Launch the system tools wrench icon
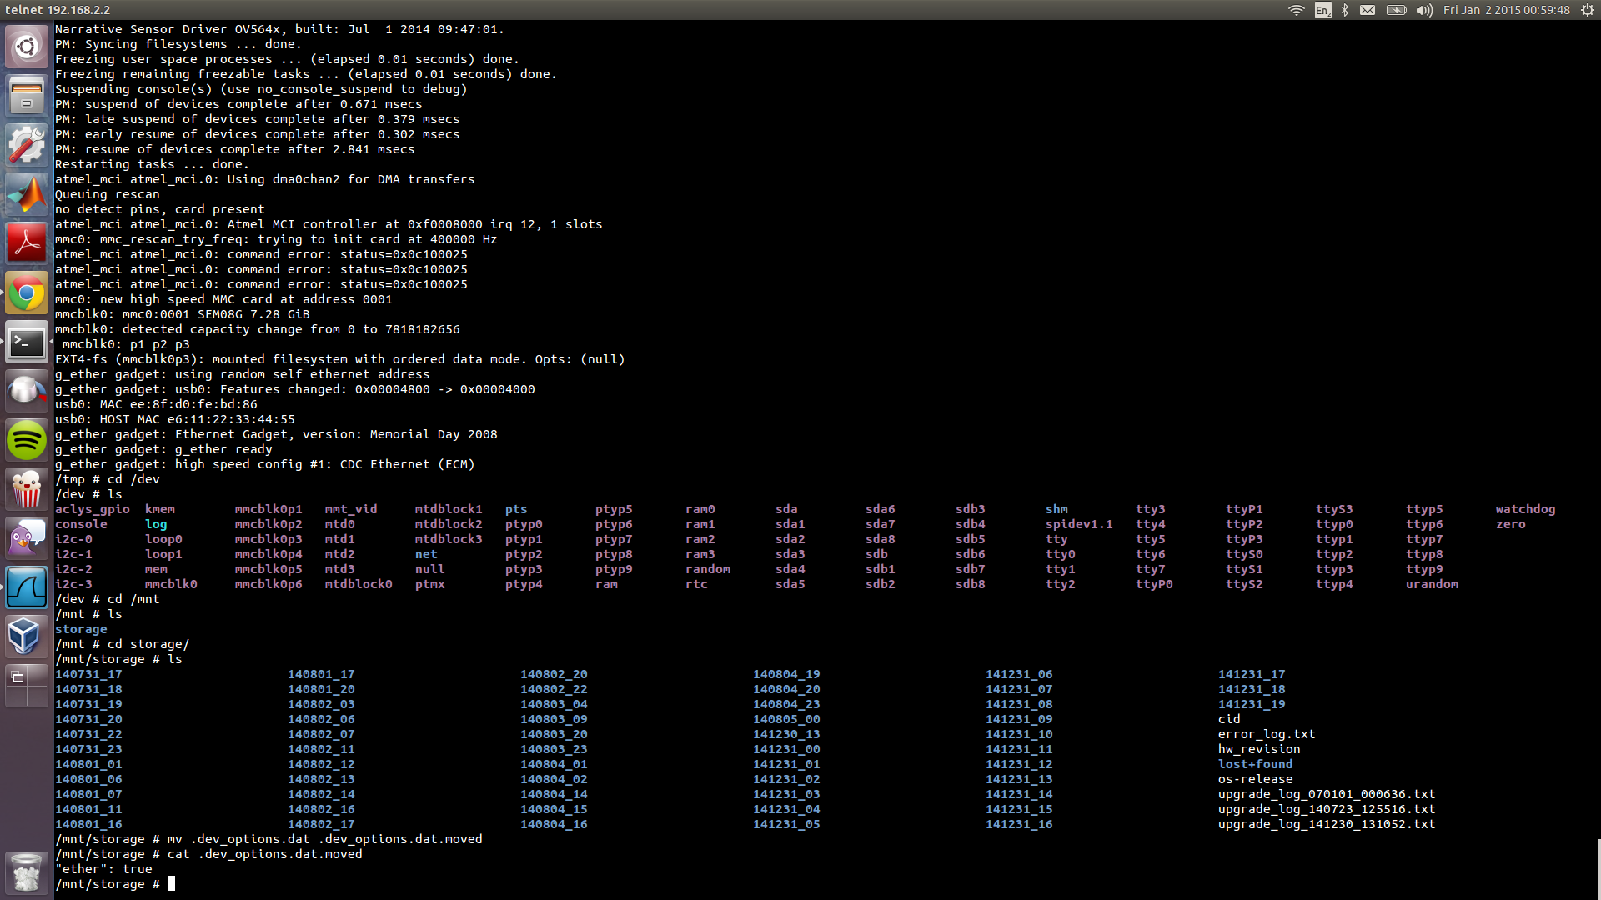 click(27, 145)
